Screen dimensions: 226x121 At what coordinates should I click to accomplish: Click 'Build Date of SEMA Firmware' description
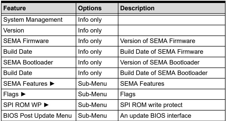(x=162, y=52)
